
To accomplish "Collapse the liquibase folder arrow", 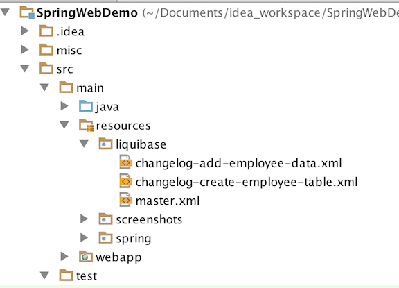I will pyautogui.click(x=84, y=144).
